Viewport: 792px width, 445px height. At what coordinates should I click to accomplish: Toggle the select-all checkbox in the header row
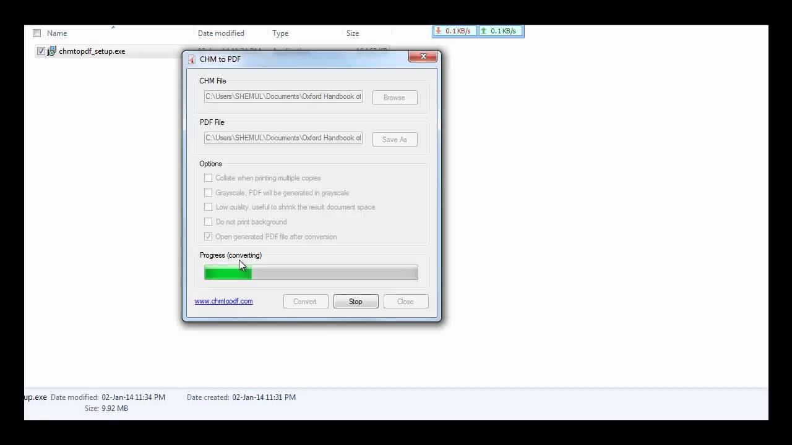point(37,33)
